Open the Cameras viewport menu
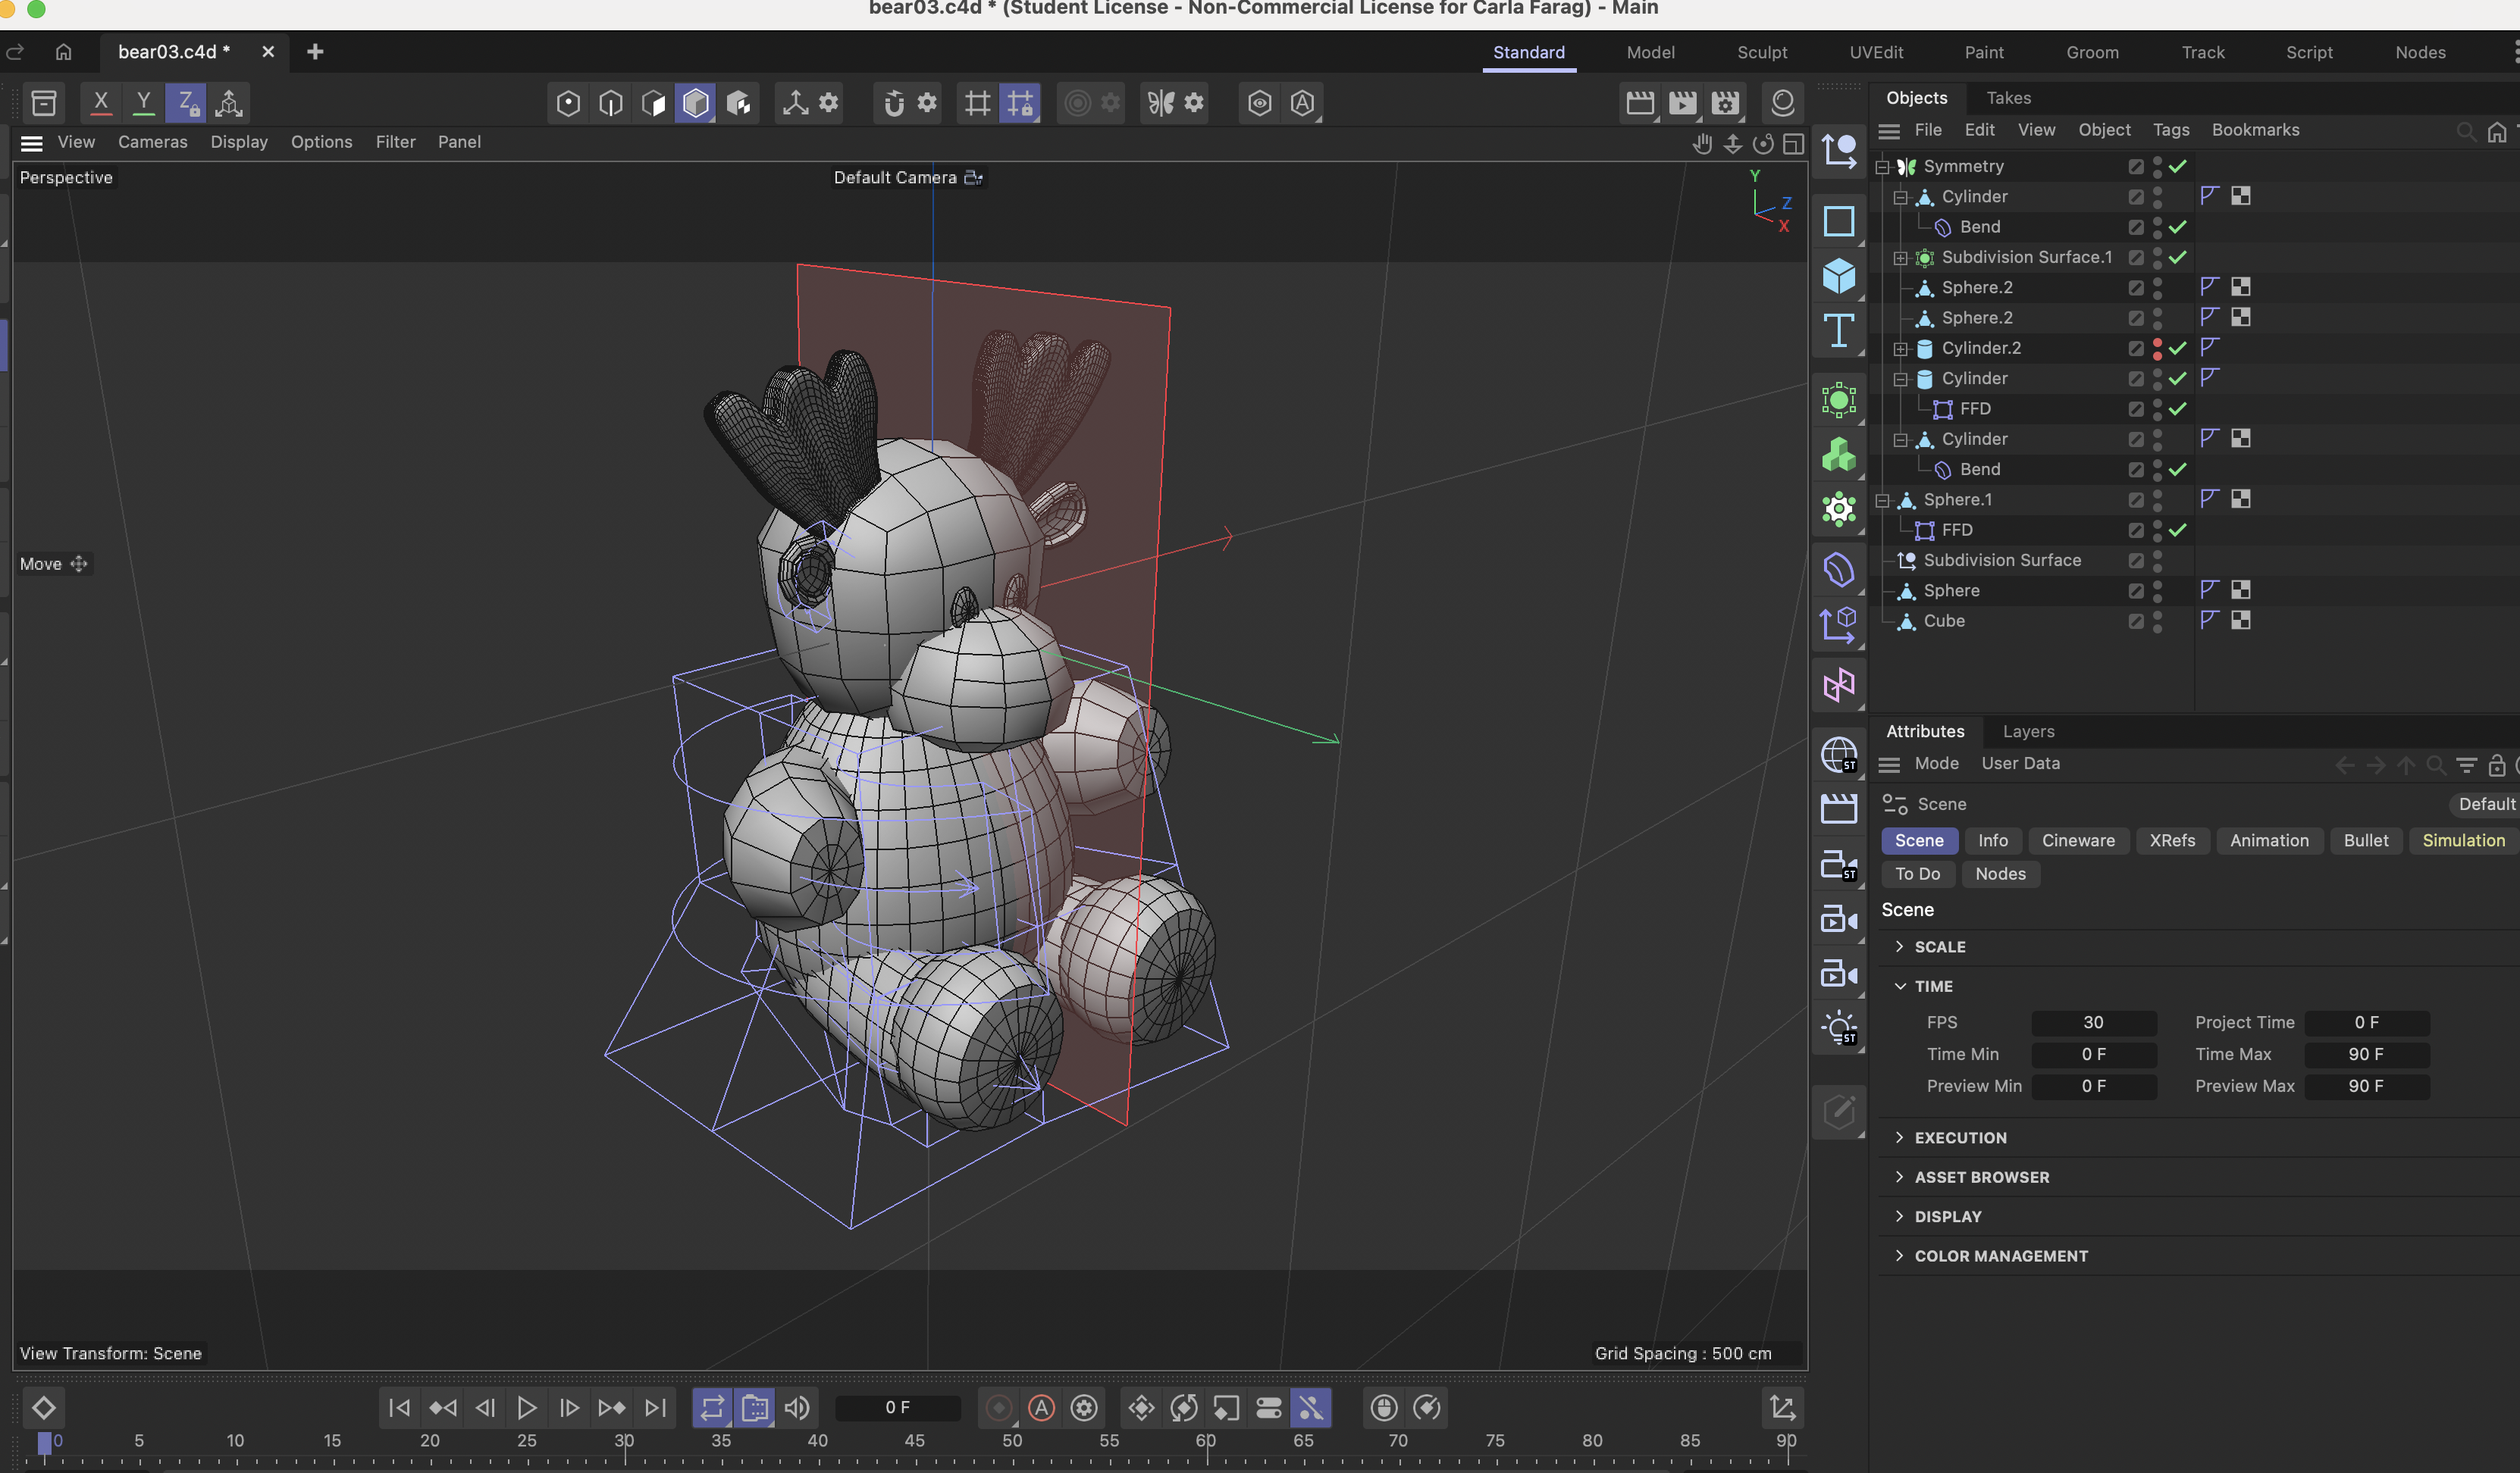The image size is (2520, 1473). 152,142
